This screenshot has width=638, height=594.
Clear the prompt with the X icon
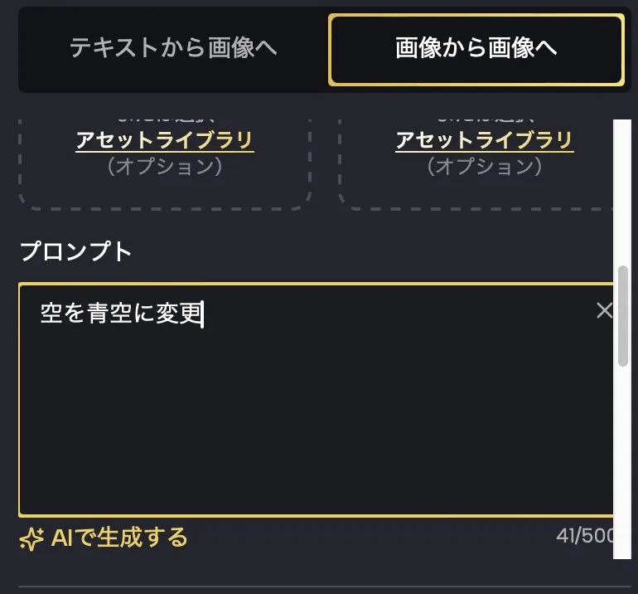coord(605,310)
